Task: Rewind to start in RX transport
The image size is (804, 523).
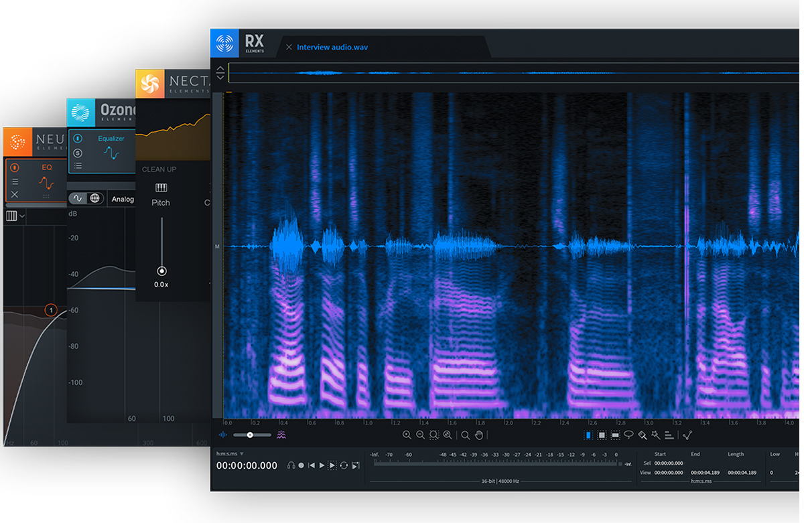Action: pyautogui.click(x=312, y=465)
